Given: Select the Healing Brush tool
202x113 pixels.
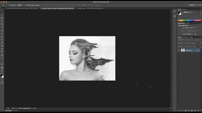Looking at the screenshot, I should pos(2,30).
